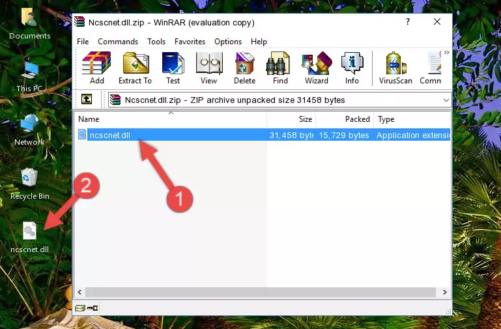Select the This PC desktop icon

point(29,77)
